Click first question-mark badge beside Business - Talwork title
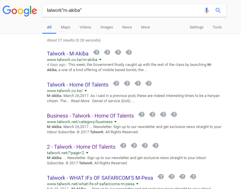 pyautogui.click(x=142, y=115)
